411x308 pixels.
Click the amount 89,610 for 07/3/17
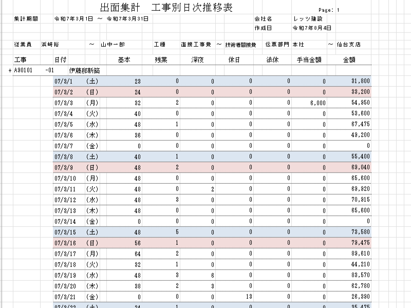pyautogui.click(x=361, y=254)
